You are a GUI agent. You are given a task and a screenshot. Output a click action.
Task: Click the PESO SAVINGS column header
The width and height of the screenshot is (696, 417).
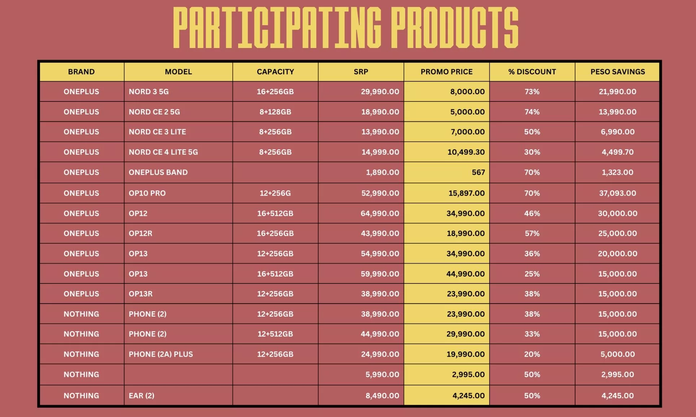617,71
